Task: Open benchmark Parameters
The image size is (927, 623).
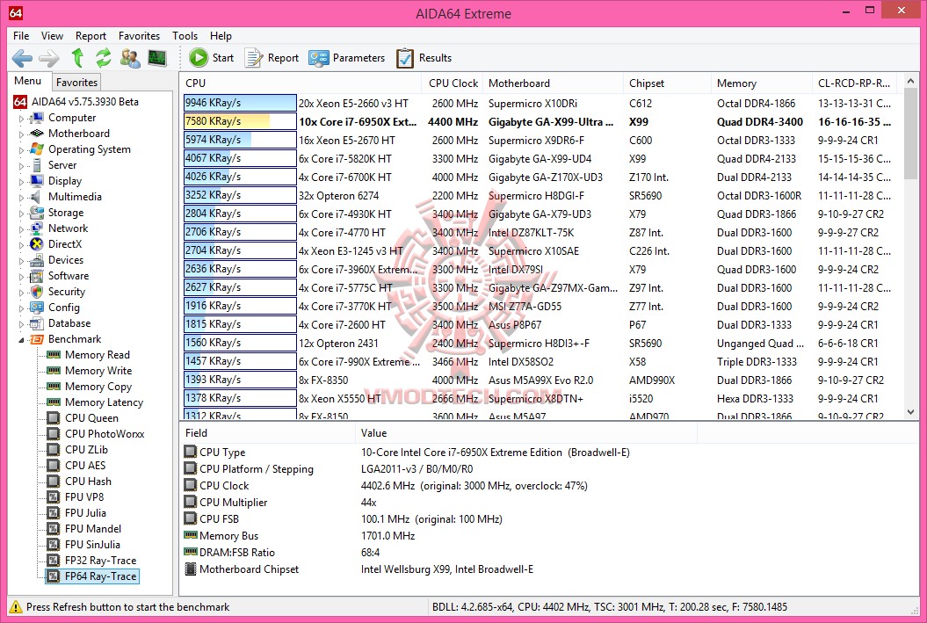Action: click(346, 58)
